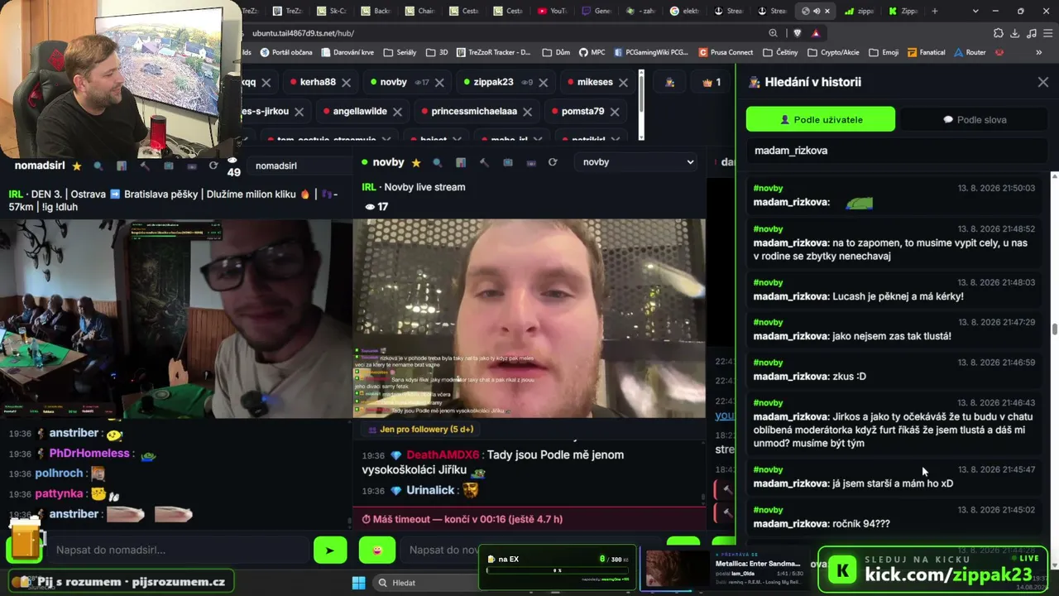Open the browser downloads icon

click(x=1015, y=33)
